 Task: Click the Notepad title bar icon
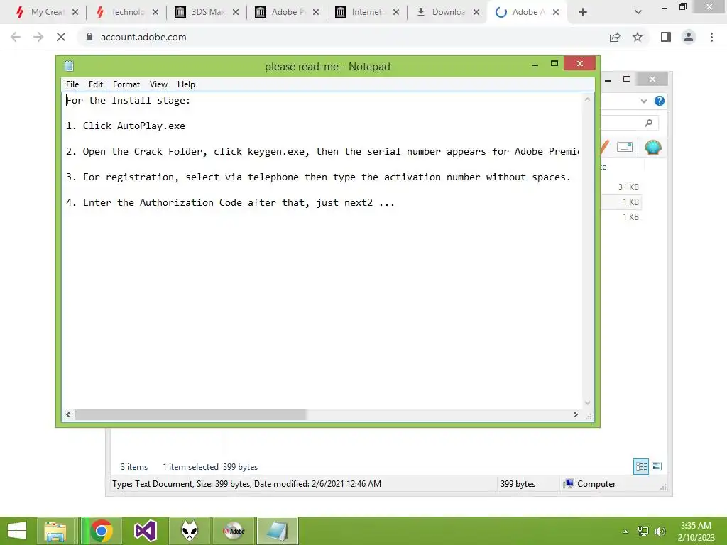click(x=69, y=66)
